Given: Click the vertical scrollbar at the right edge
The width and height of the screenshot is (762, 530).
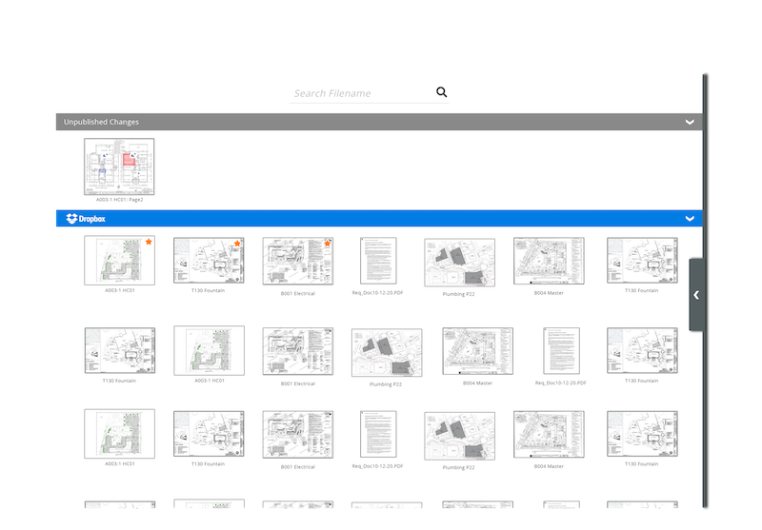Looking at the screenshot, I should click(705, 291).
